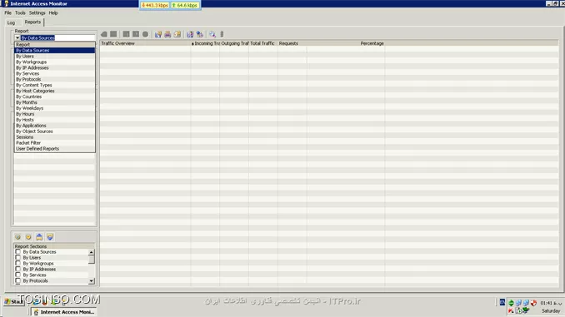Choose By Users from the report dropdown
Screen dimensions: 565x317
point(55,56)
